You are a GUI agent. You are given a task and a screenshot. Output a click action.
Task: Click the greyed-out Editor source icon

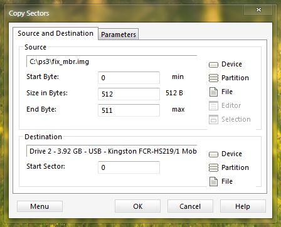(x=213, y=106)
